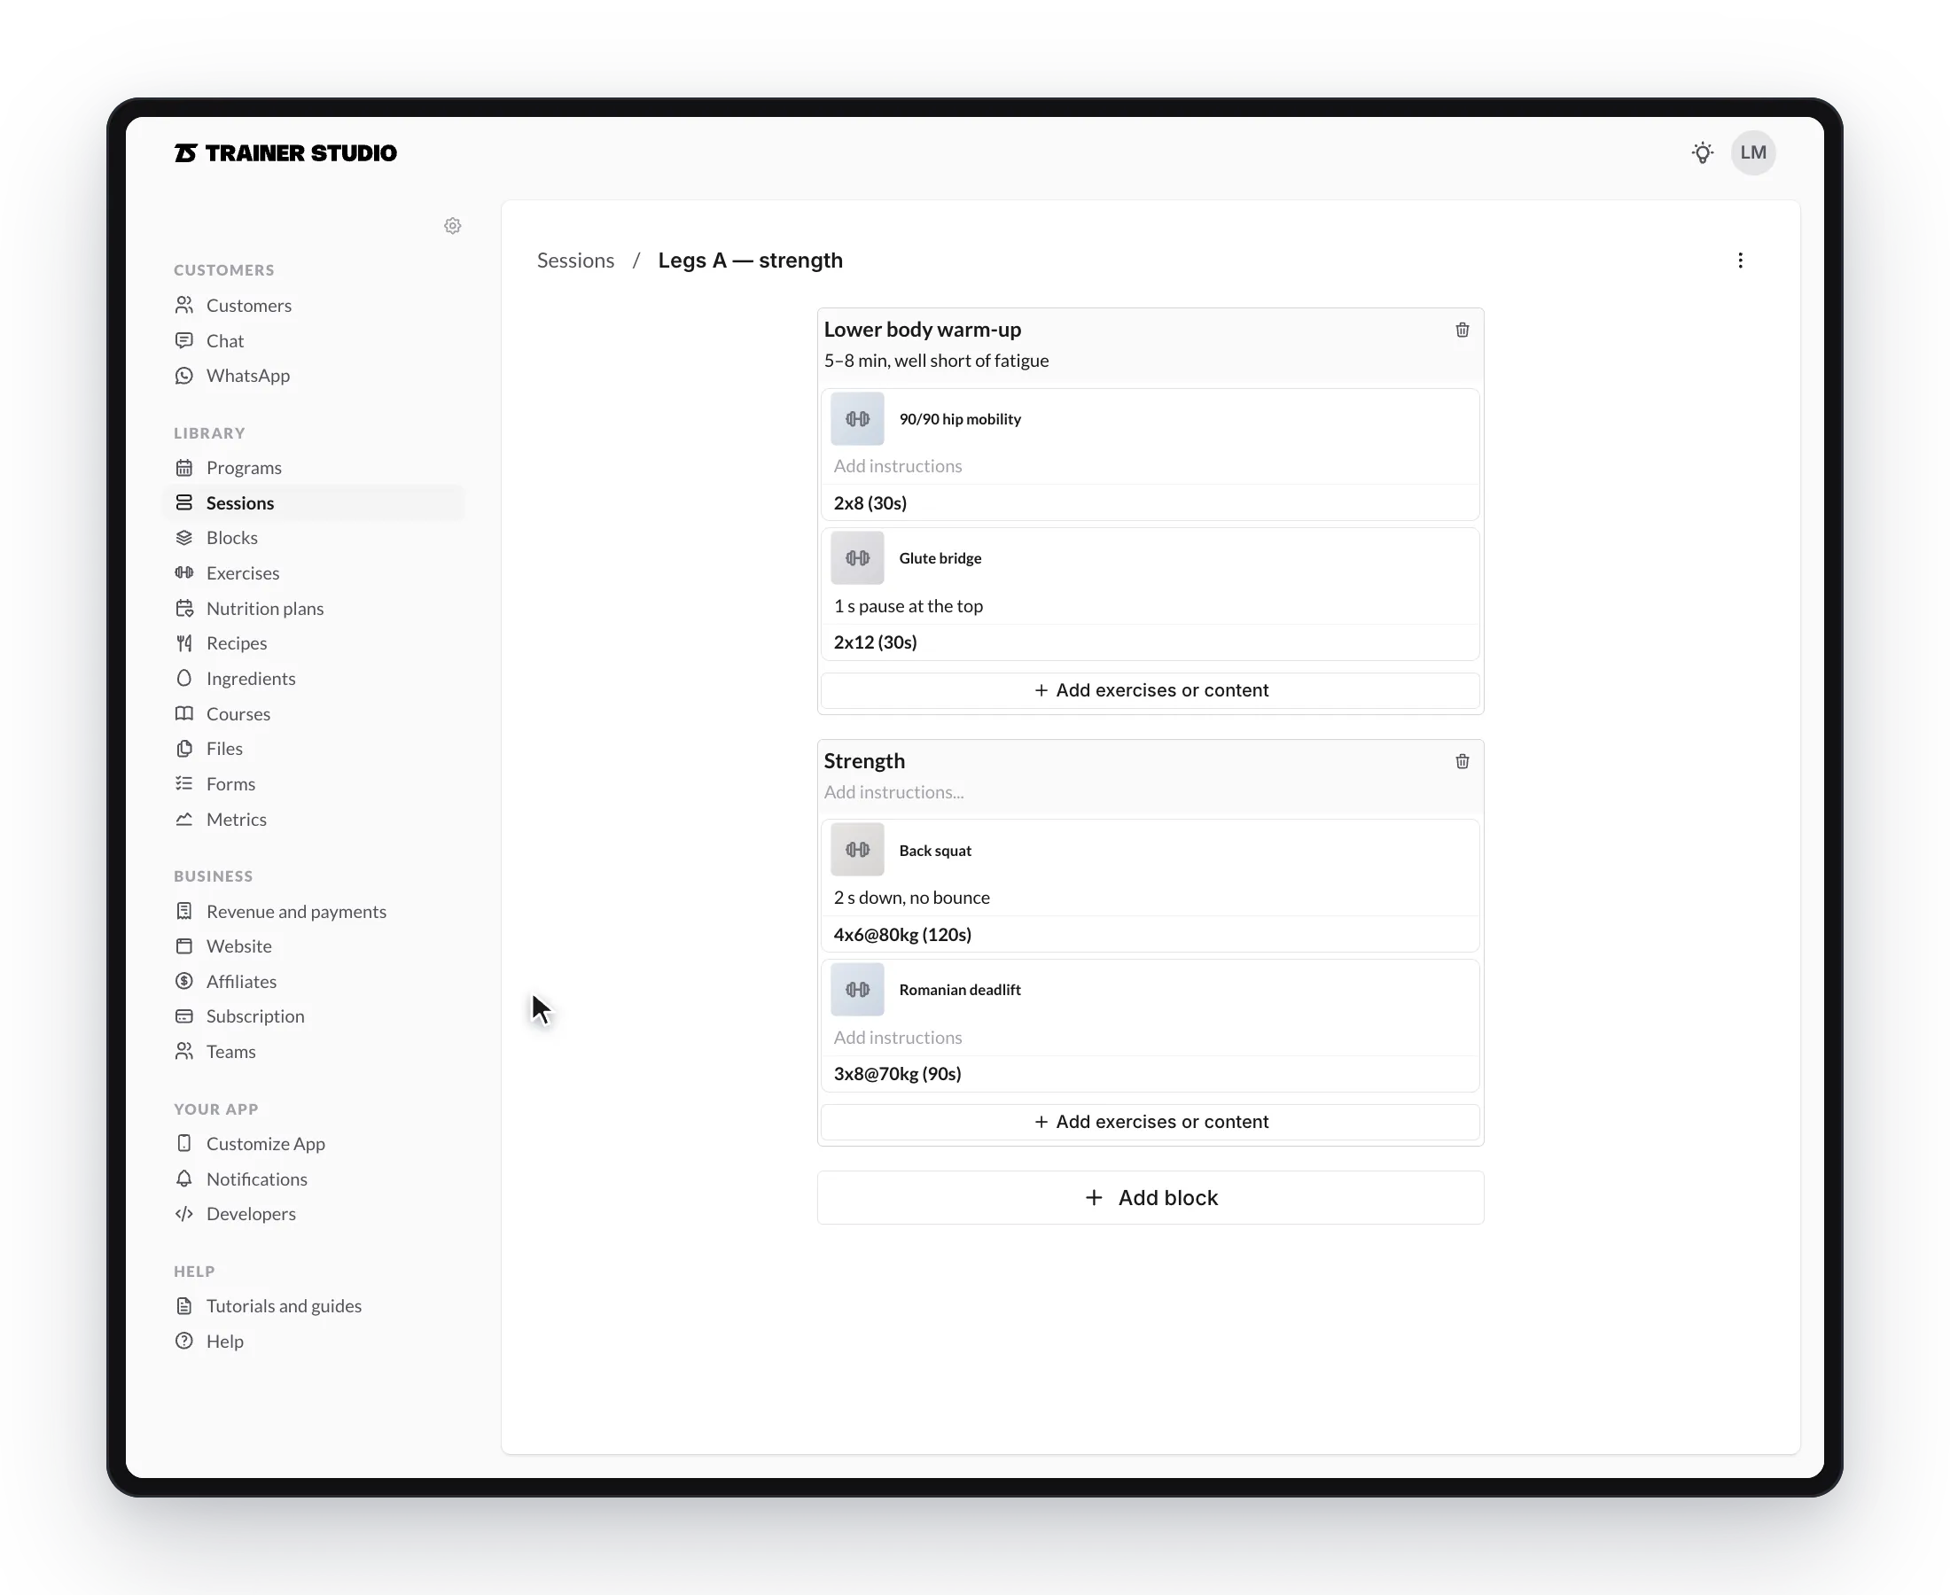Go to the Developers page
1950x1595 pixels.
(x=315, y=1214)
